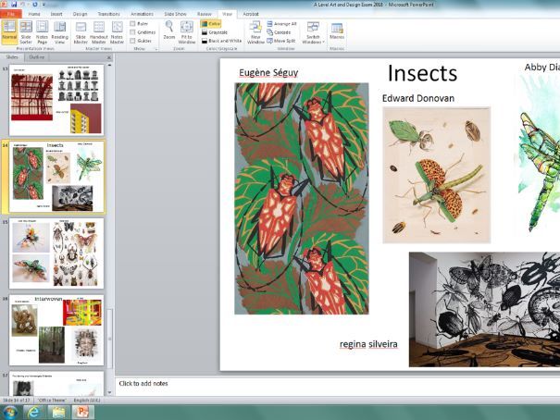Select Normal presentation view
560x420 pixels.
coord(9,32)
